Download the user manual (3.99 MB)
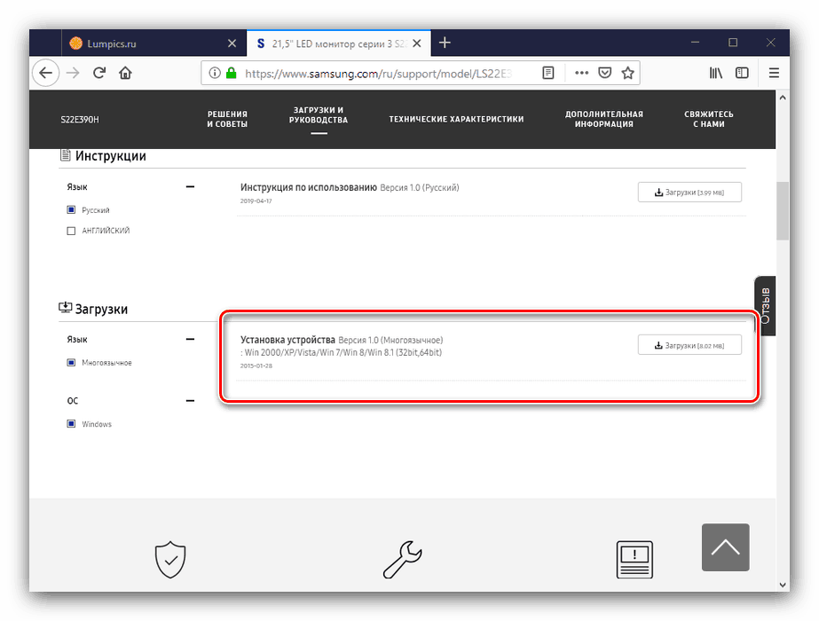This screenshot has height=621, width=819. click(x=689, y=193)
